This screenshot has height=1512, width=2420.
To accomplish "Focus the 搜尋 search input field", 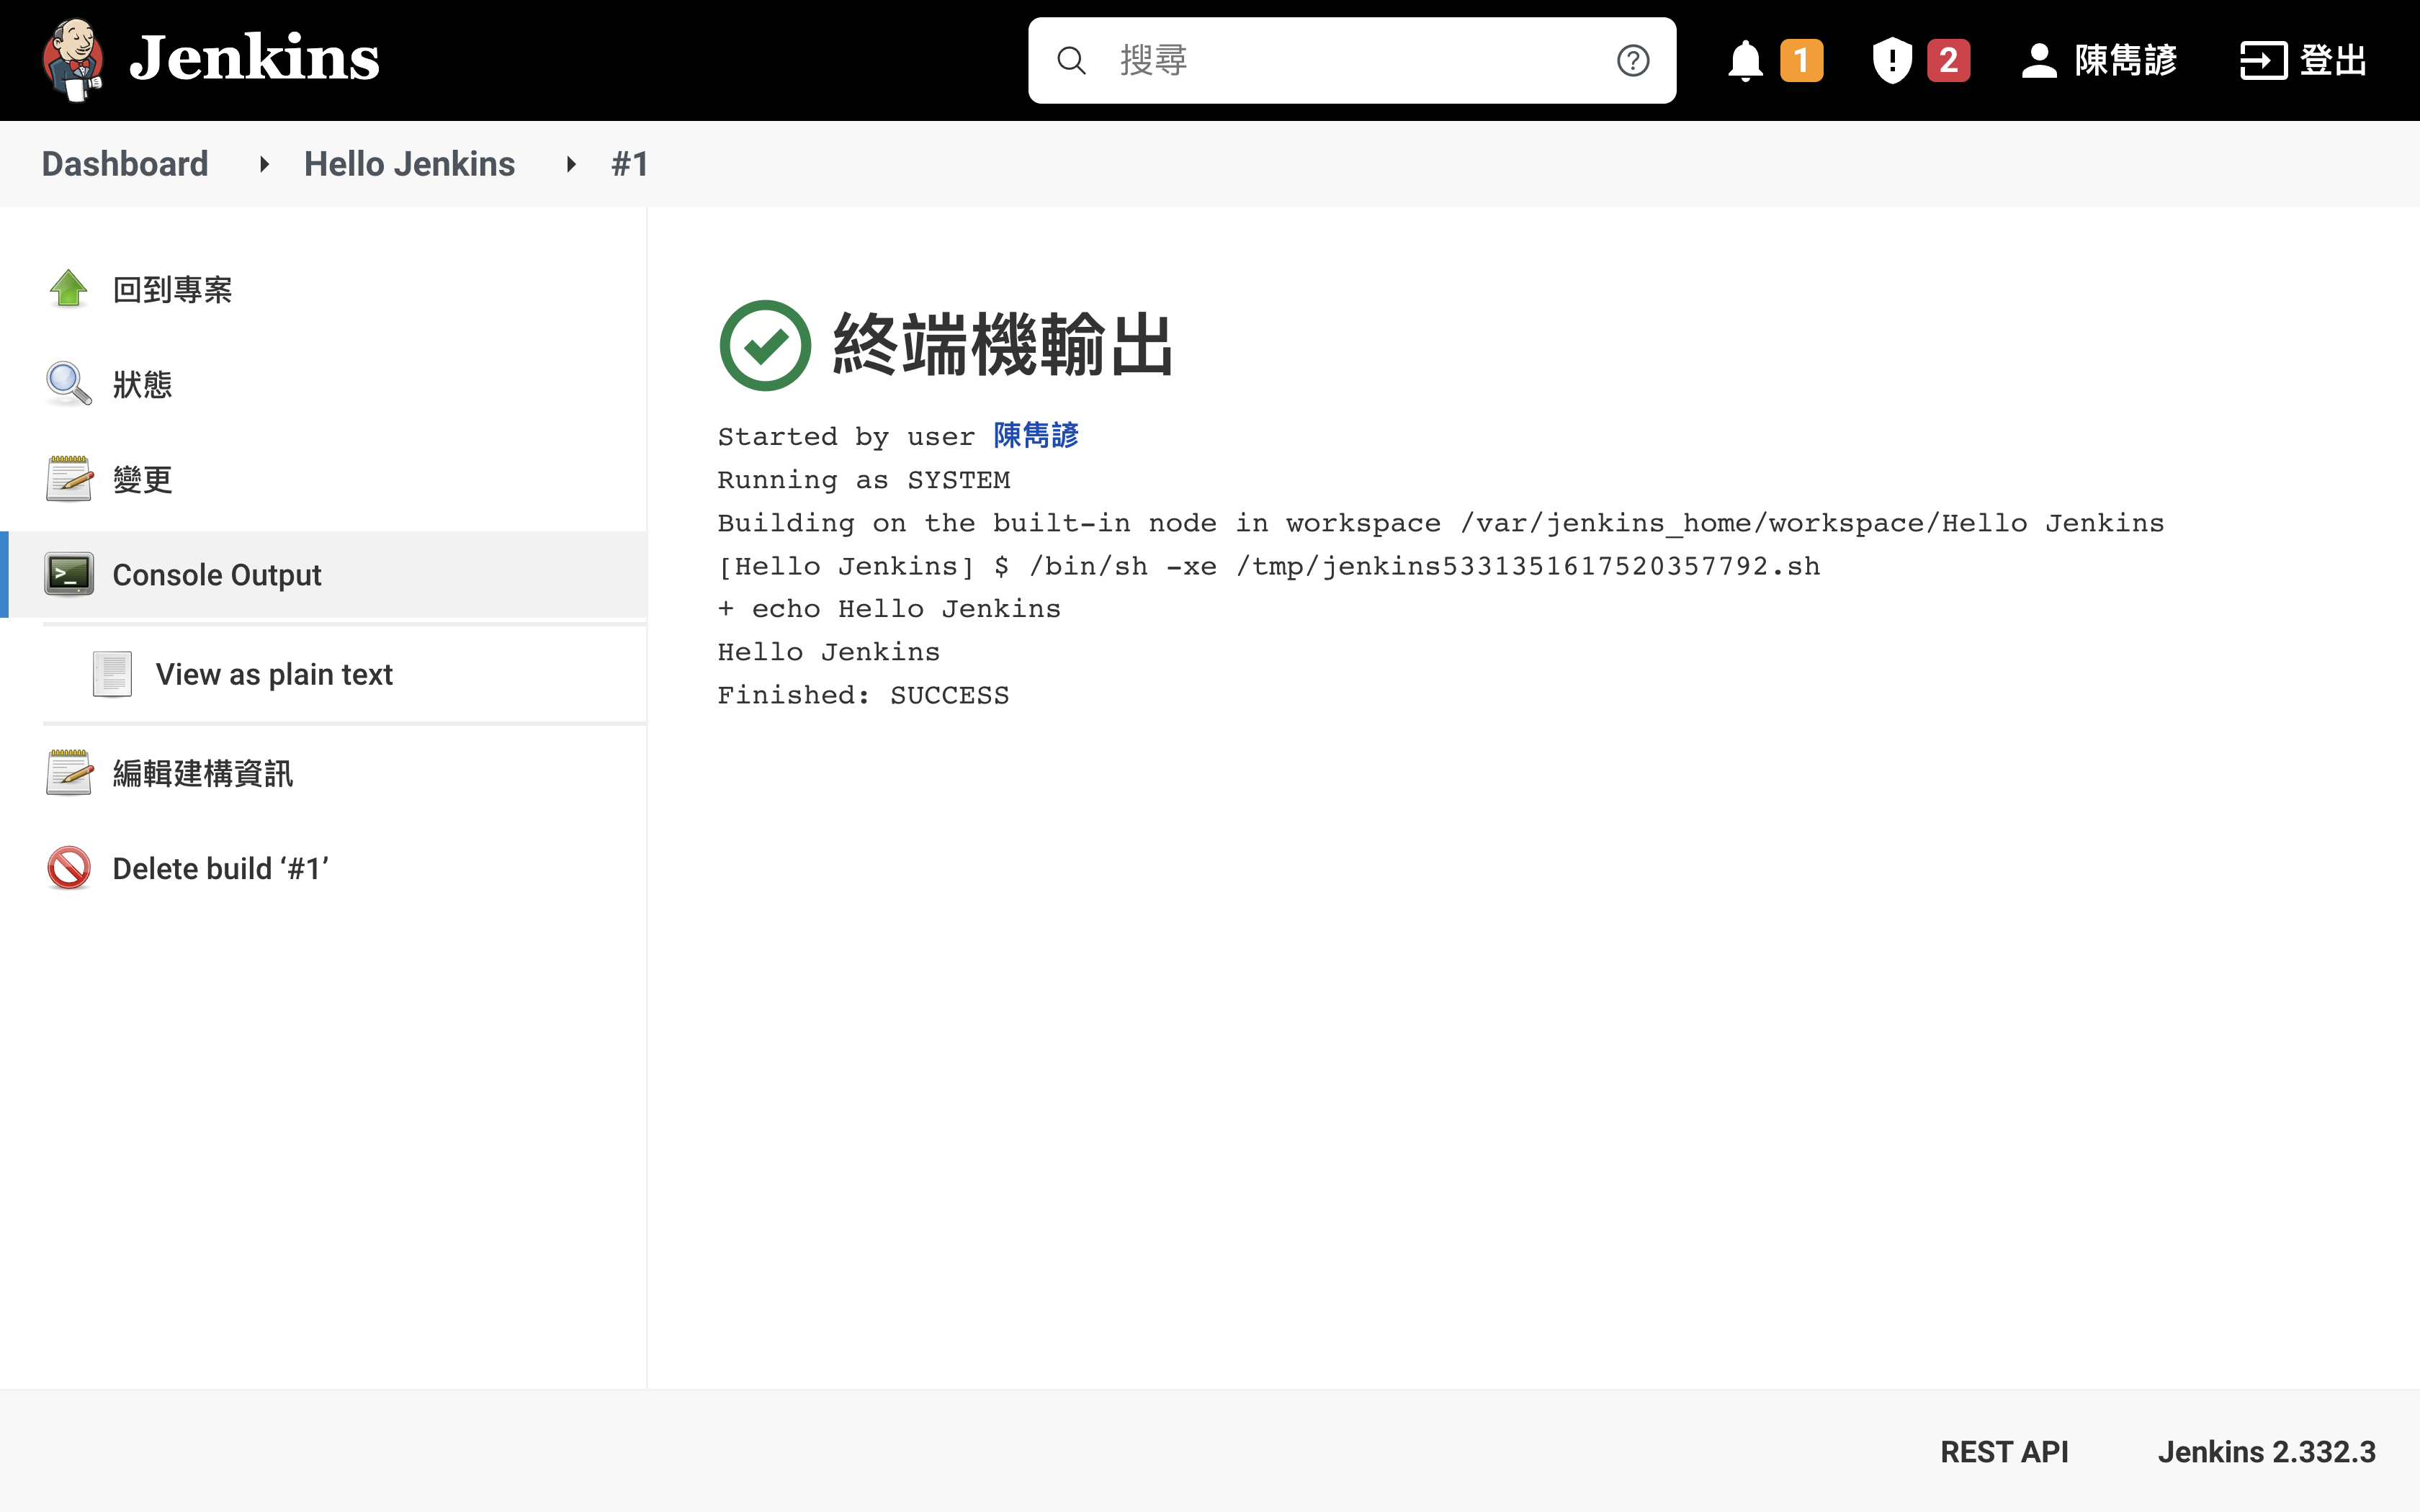I will pos(1352,60).
